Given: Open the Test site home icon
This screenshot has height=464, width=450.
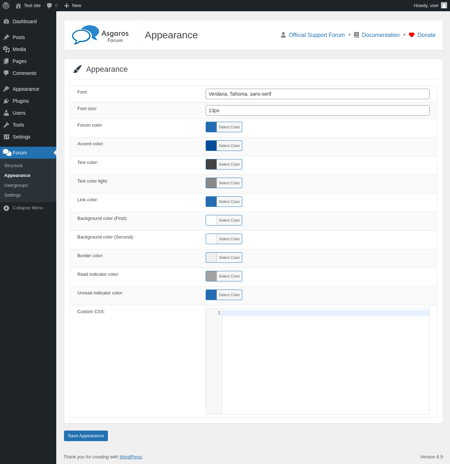Looking at the screenshot, I should point(18,6).
